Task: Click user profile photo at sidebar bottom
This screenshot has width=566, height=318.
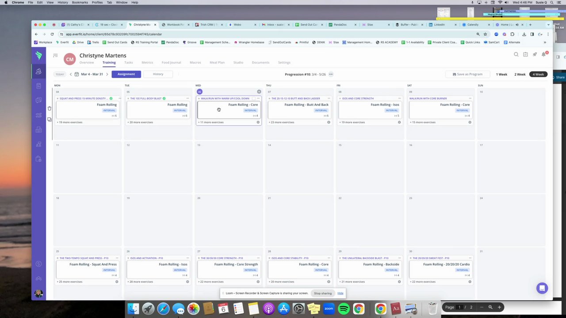Action: click(x=38, y=294)
